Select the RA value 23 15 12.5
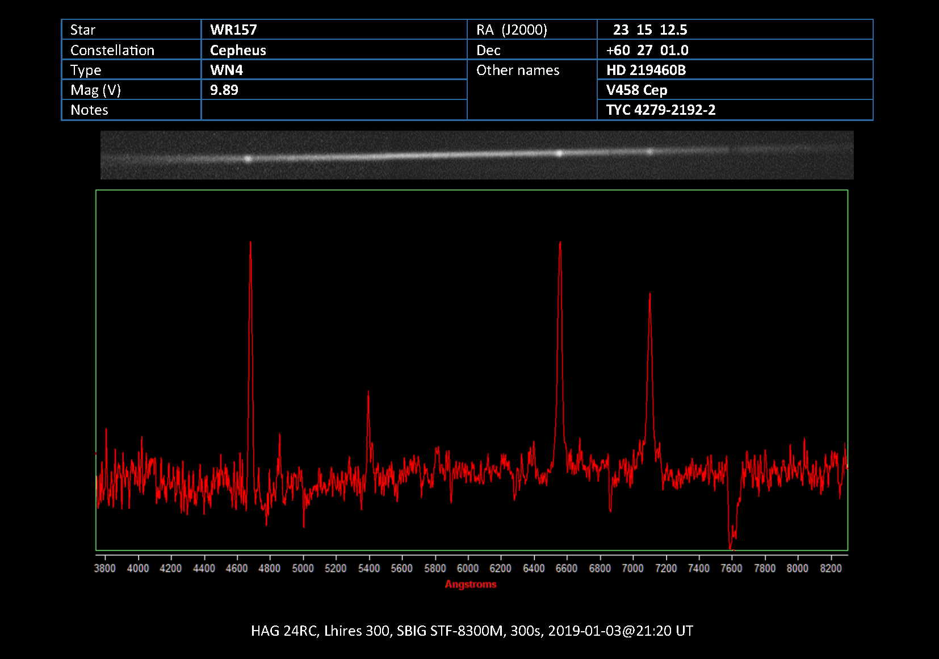The width and height of the screenshot is (939, 659). [x=650, y=30]
